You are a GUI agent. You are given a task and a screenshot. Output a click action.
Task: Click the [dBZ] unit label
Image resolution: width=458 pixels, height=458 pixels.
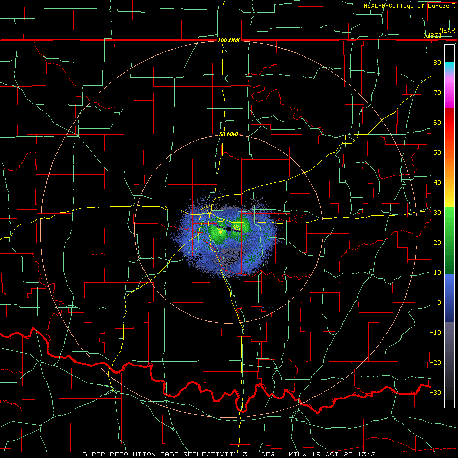pyautogui.click(x=432, y=36)
